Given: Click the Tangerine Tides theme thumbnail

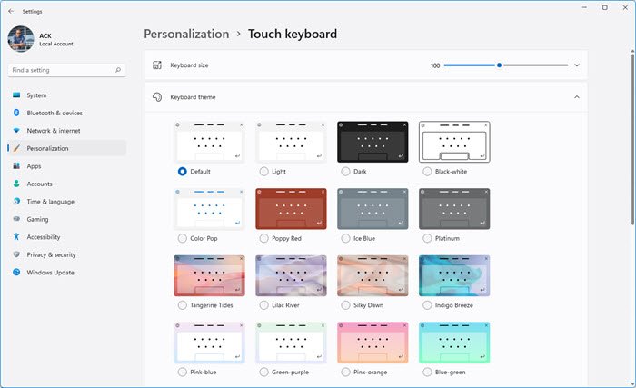Looking at the screenshot, I should coord(209,275).
